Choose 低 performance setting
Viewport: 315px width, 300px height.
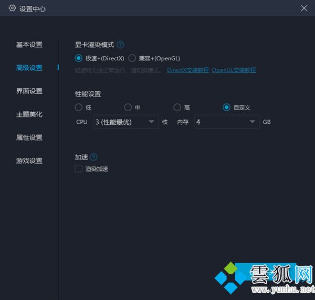pyautogui.click(x=79, y=108)
